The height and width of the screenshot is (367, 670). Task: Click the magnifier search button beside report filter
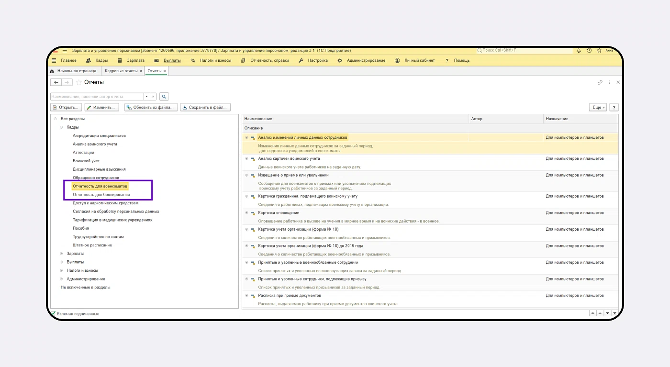pyautogui.click(x=164, y=96)
